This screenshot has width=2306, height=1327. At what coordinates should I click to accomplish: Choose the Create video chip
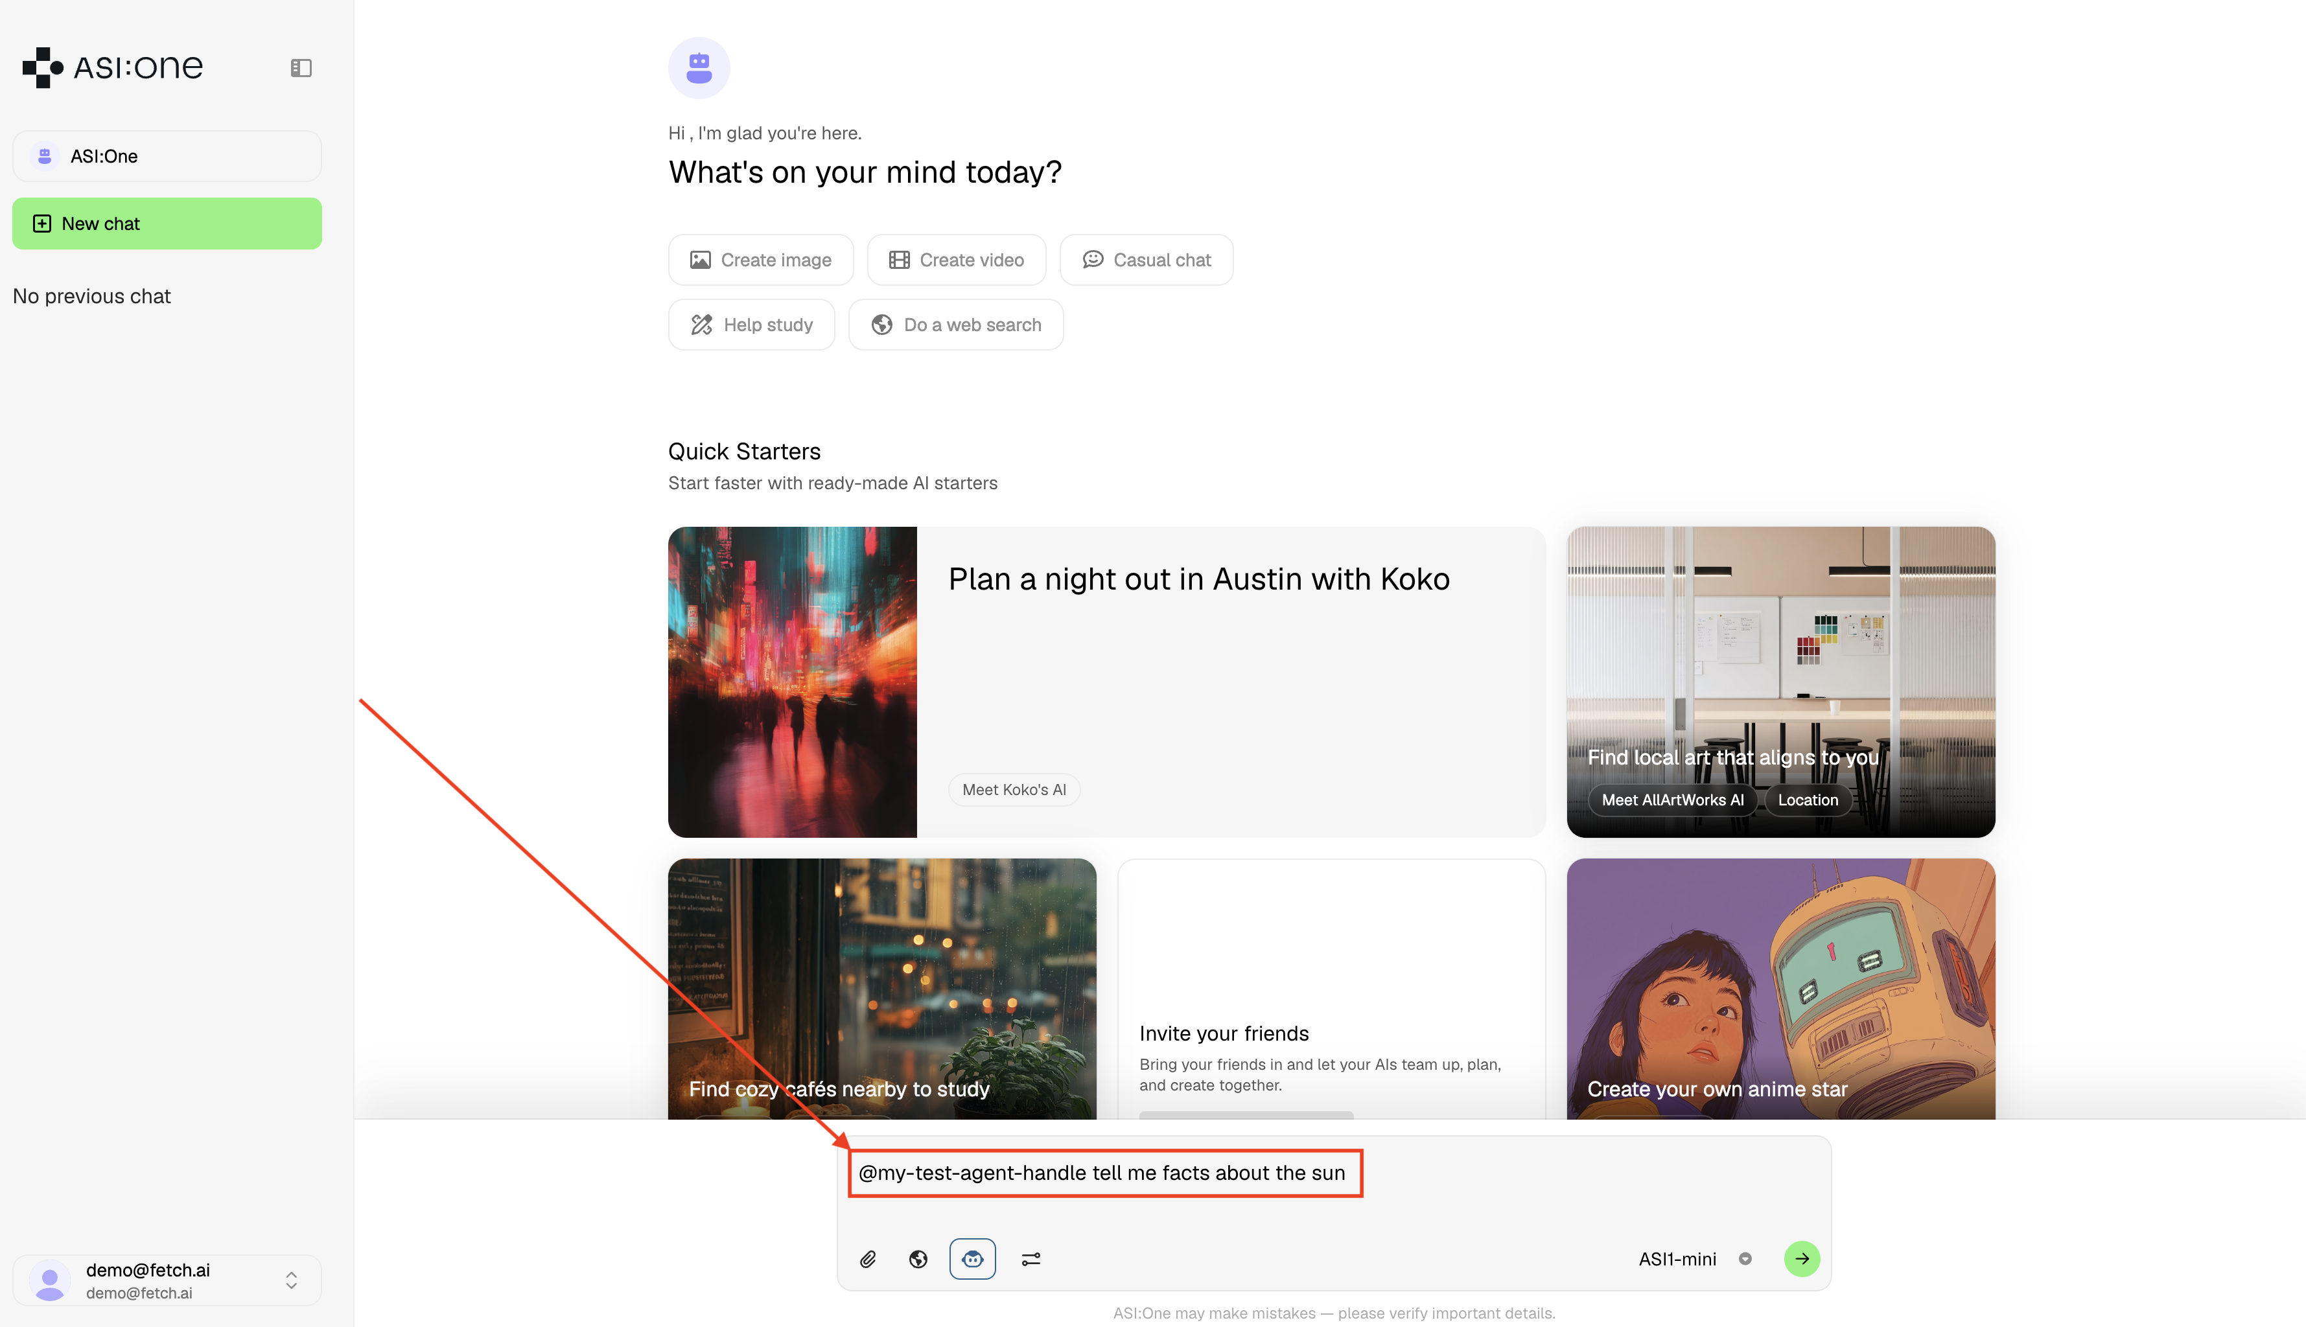pos(956,260)
